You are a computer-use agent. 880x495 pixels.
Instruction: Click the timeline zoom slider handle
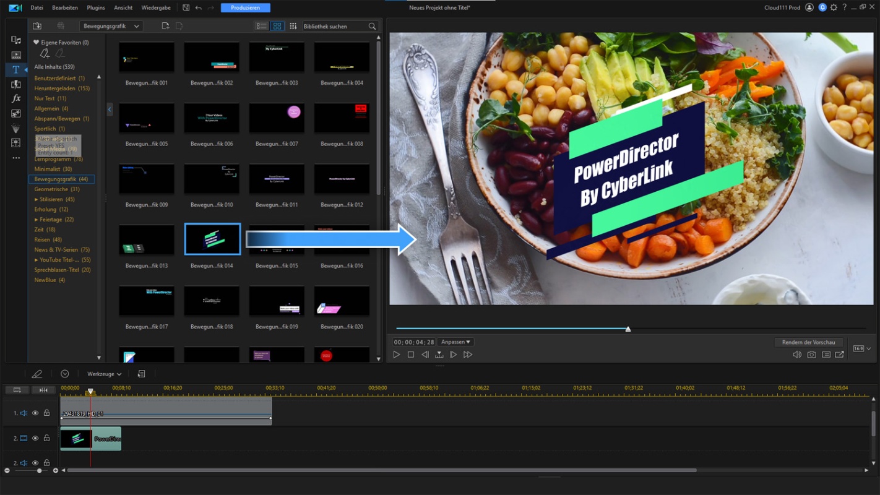point(39,471)
